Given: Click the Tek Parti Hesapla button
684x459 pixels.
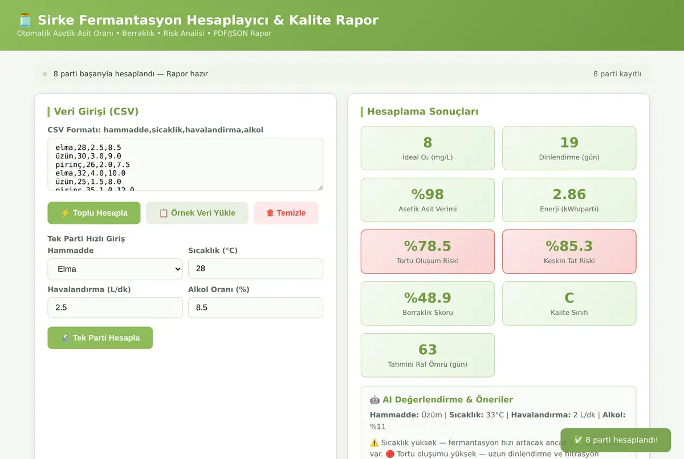Looking at the screenshot, I should tap(100, 338).
